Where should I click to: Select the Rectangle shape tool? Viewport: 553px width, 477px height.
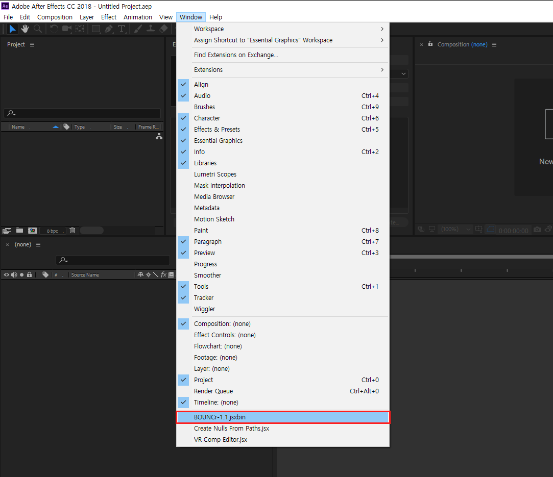coord(96,29)
